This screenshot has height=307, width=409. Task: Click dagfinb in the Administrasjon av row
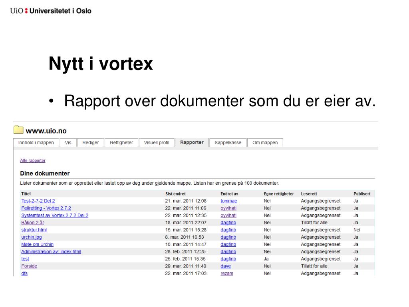228,252
